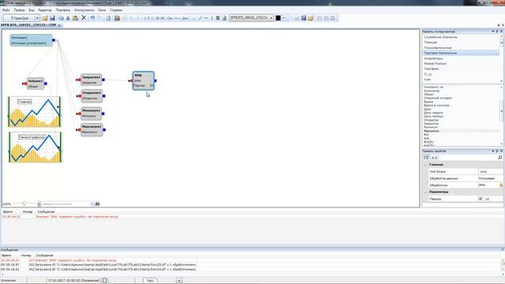Select Торговая Математика category
Viewport: 505px width, 284px height.
(x=461, y=53)
